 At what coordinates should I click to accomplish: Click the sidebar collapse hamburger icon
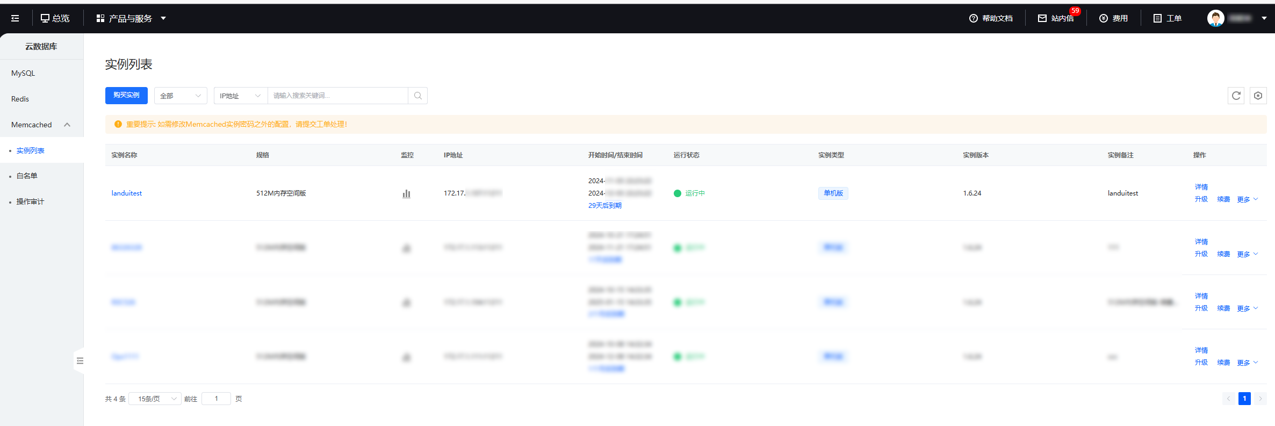(x=15, y=18)
